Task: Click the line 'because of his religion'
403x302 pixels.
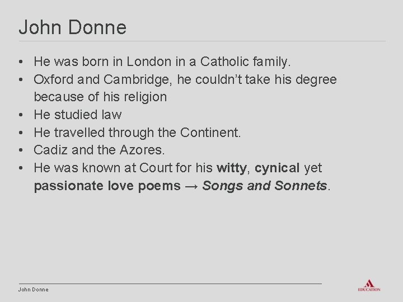Action: 100,97
